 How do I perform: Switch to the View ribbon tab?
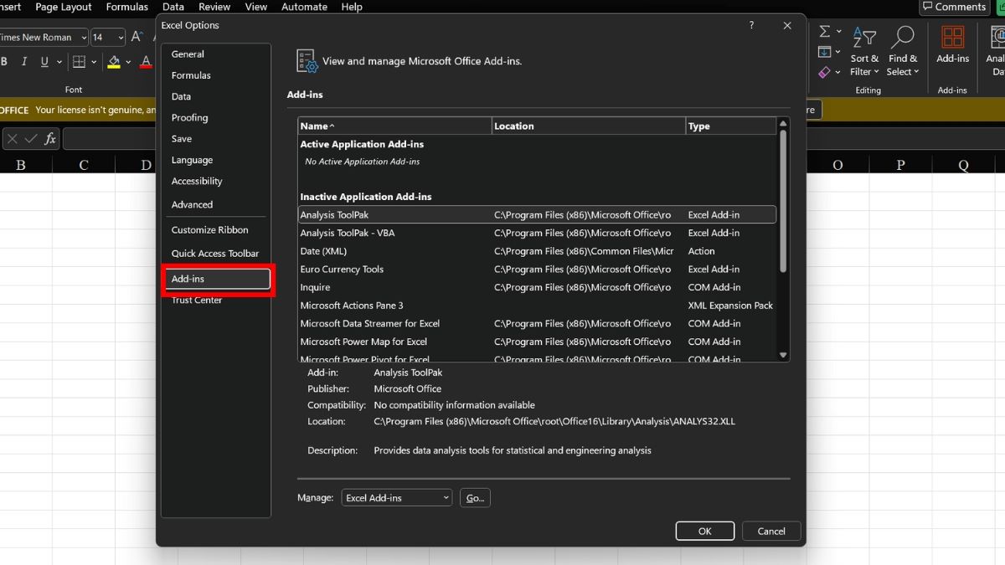coord(256,7)
